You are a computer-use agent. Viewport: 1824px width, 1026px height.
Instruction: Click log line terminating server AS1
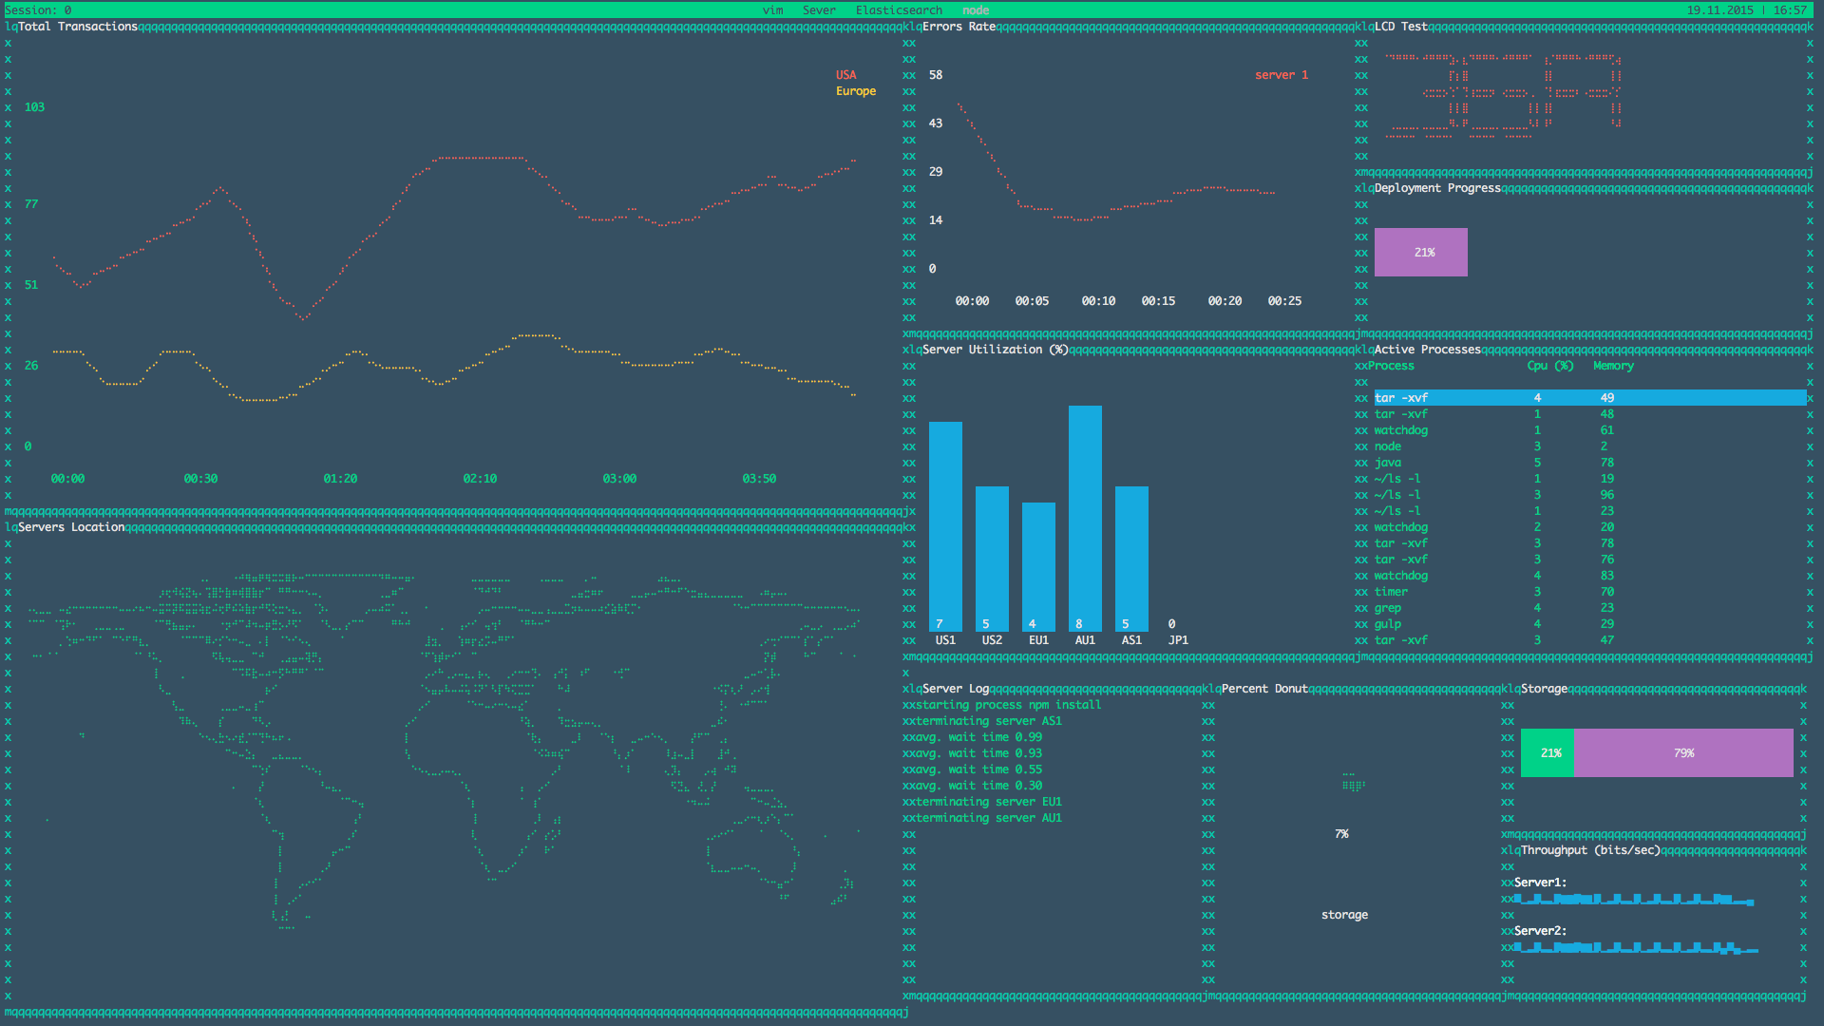[x=989, y=721]
